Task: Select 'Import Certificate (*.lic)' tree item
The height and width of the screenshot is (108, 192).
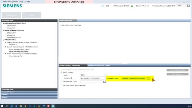Action: click(x=14, y=37)
